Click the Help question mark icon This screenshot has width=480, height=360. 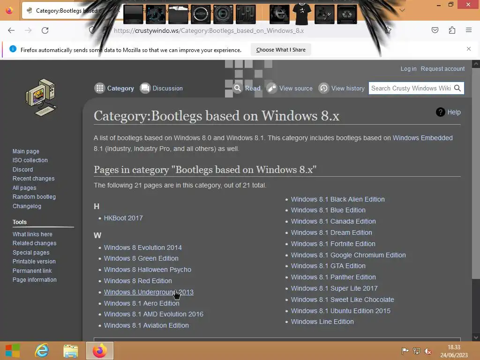point(441,112)
